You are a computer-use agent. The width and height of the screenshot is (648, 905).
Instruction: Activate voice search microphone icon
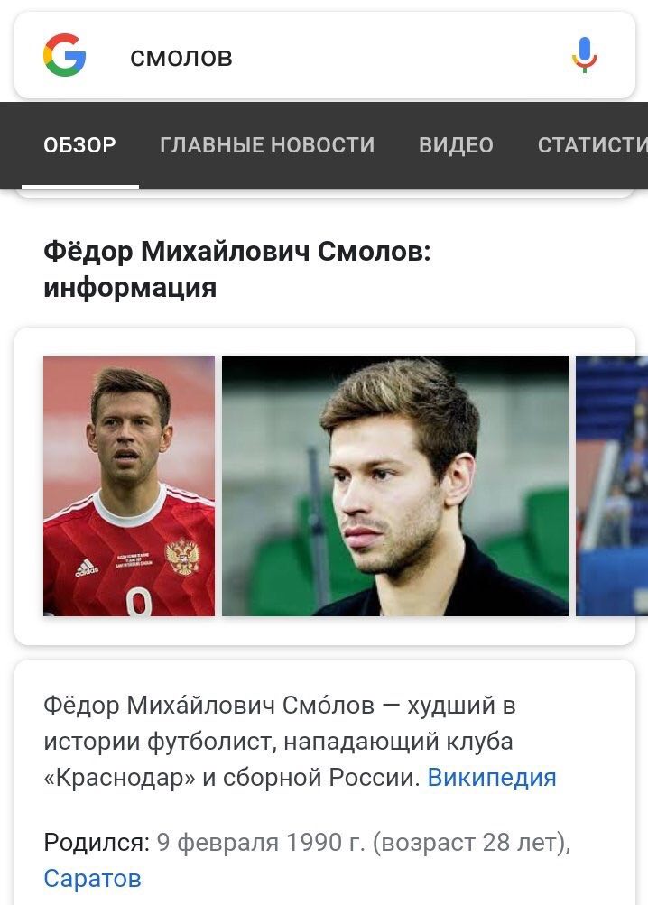tap(585, 55)
